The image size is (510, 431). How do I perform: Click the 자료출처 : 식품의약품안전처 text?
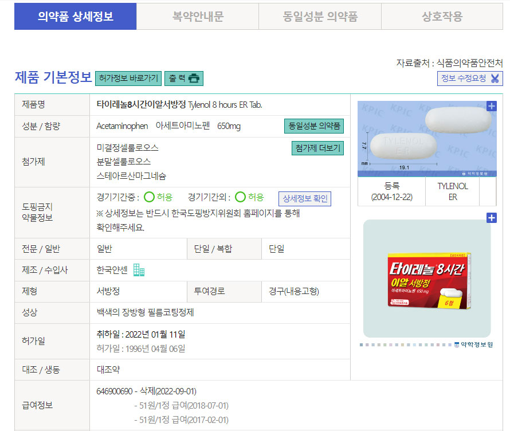point(449,63)
